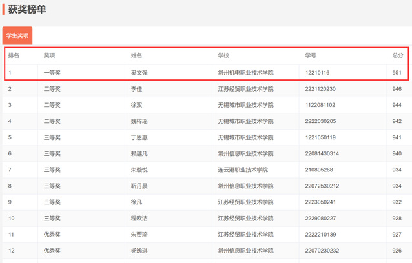This screenshot has width=412, height=263.
Task: Click student name 徐双 in rank 3
Action: click(x=136, y=105)
